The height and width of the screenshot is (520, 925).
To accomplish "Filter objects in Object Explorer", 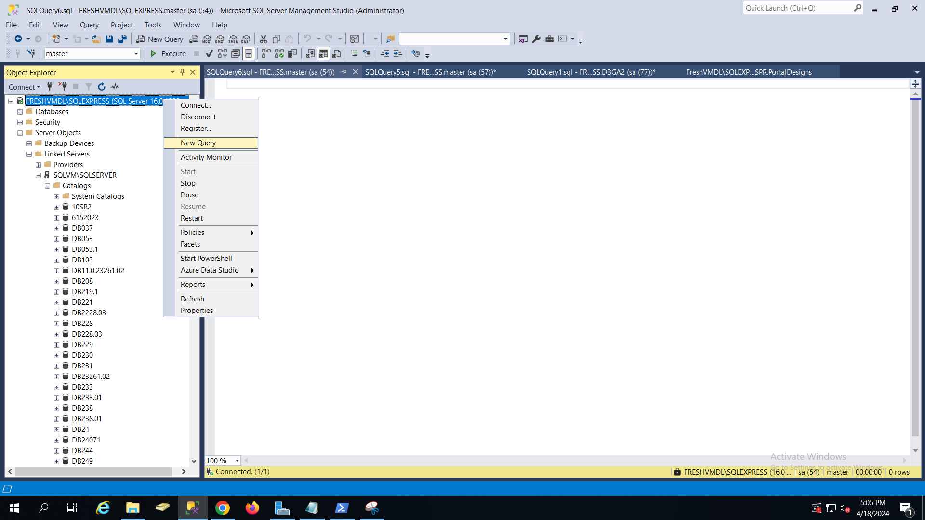I will 88,87.
